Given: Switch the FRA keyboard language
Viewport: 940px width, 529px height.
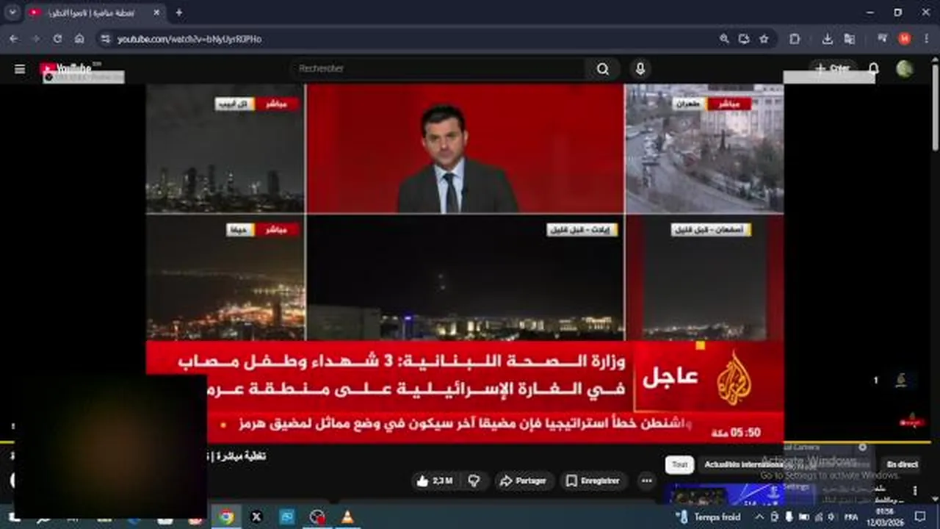Looking at the screenshot, I should point(850,517).
